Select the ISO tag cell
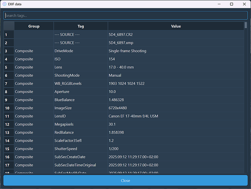The width and height of the screenshot is (251, 189). coord(81,59)
